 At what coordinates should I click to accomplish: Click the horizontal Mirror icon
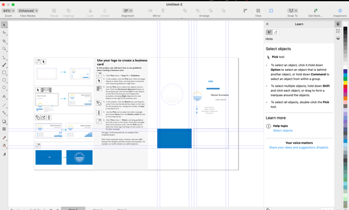150,10
